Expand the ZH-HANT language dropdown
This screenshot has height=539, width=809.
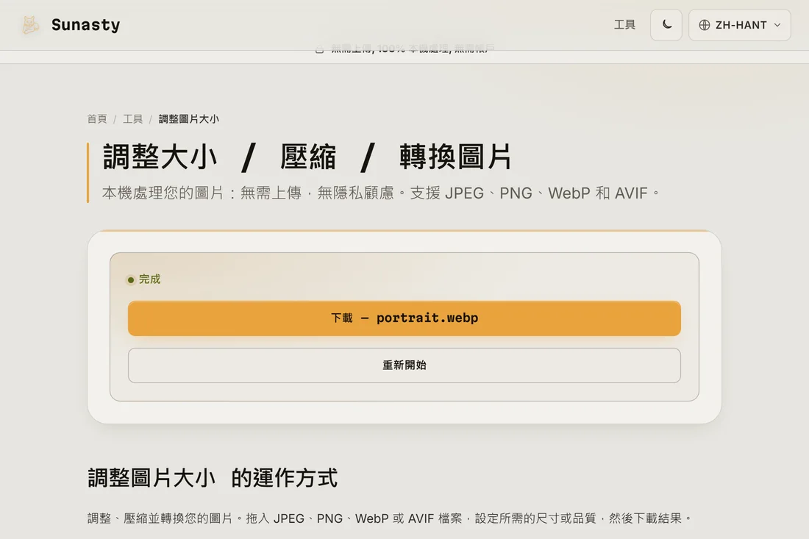739,25
